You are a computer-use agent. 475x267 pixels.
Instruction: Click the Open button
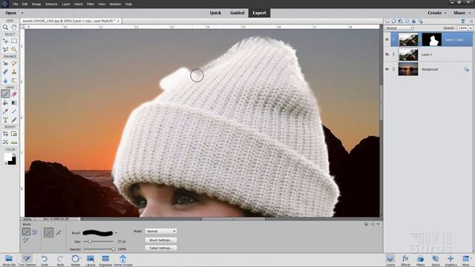[x=11, y=13]
